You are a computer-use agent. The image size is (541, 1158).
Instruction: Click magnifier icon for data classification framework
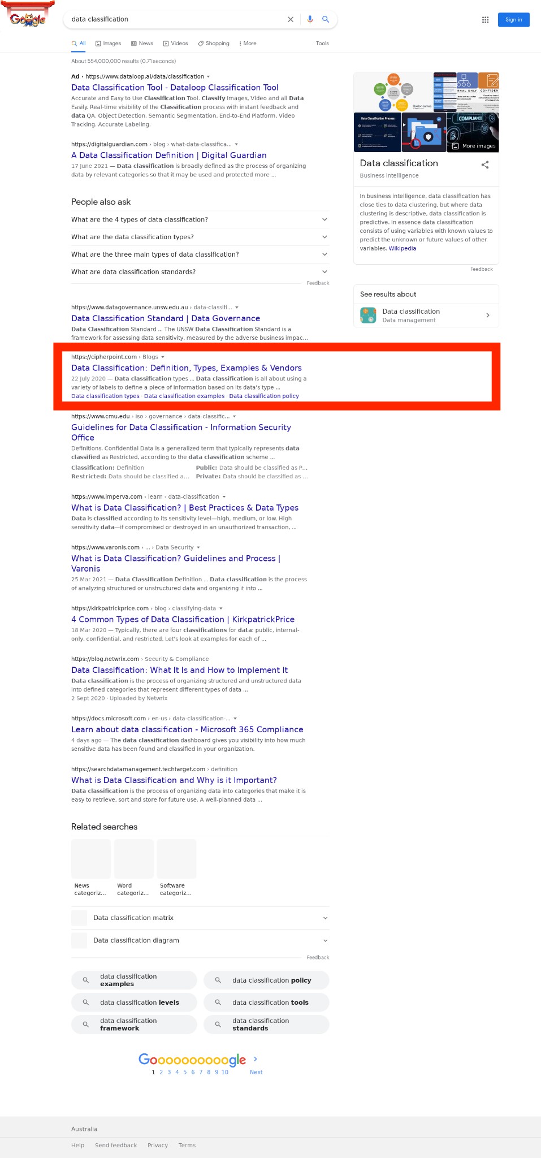pos(86,1024)
